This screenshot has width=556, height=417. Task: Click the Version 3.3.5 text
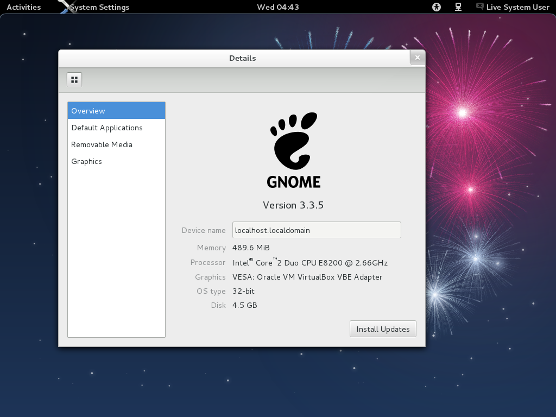[x=294, y=205]
